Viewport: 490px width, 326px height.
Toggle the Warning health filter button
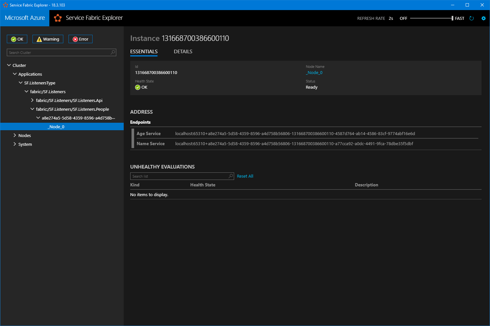pos(48,39)
